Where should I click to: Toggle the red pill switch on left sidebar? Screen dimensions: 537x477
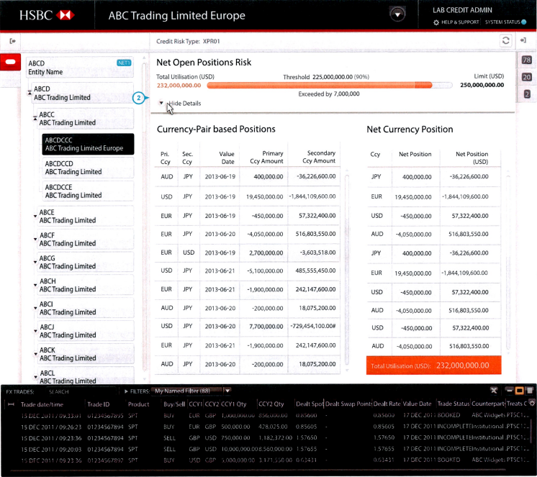[x=11, y=63]
